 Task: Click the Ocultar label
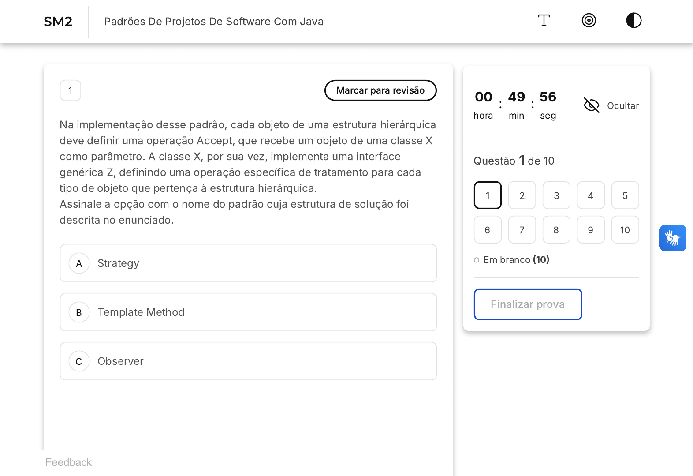[x=622, y=106]
